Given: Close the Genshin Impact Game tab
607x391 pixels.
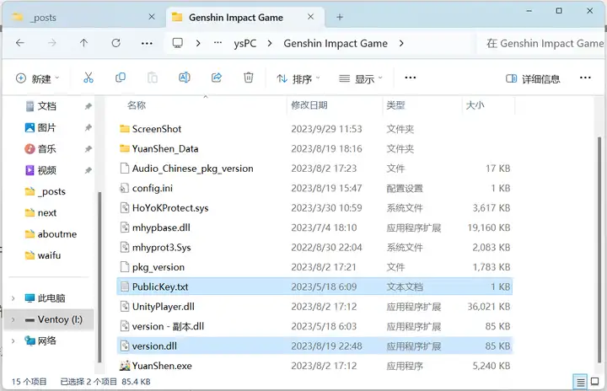Looking at the screenshot, I should [310, 17].
